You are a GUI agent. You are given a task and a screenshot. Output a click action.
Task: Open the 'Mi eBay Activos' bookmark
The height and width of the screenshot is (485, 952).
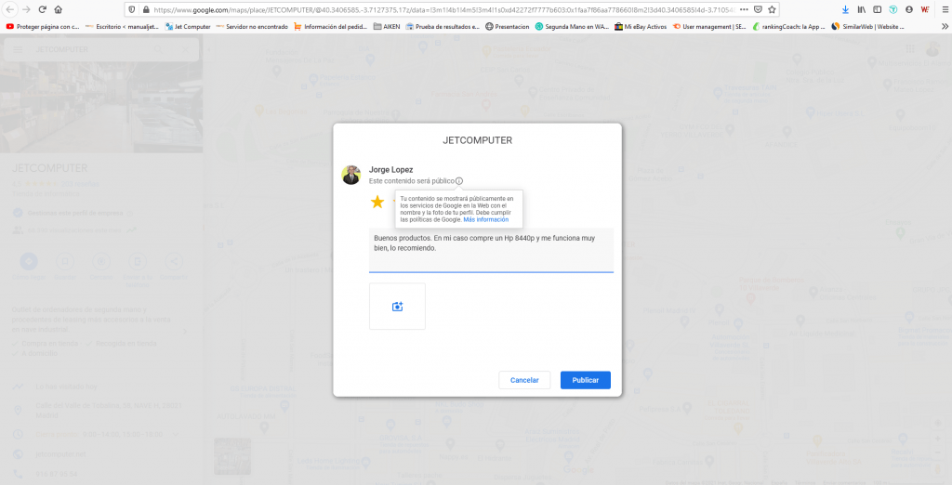tap(641, 27)
